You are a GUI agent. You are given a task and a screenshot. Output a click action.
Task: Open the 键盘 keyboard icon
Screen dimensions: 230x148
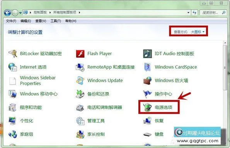click(147, 134)
